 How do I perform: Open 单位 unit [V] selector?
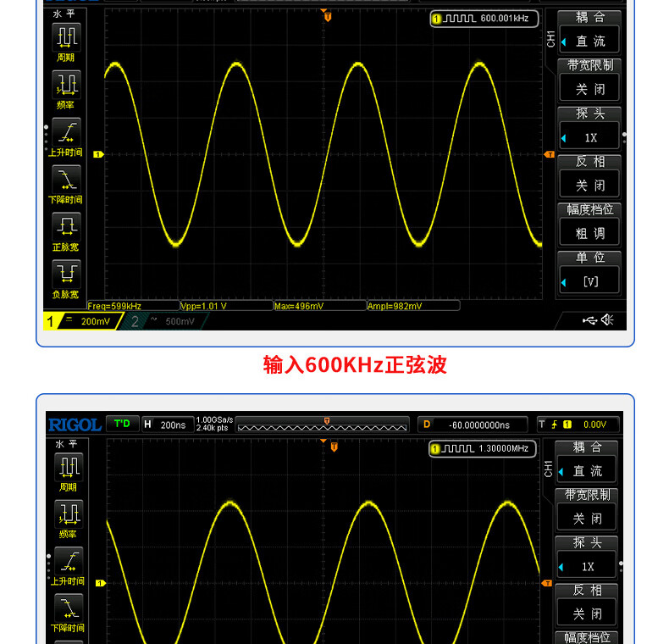(x=589, y=280)
